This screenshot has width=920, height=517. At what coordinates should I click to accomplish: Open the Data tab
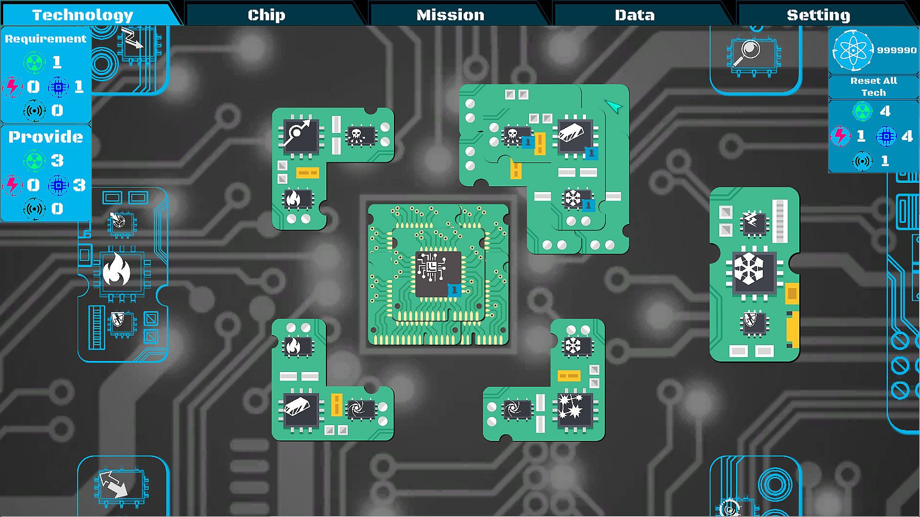(x=634, y=15)
